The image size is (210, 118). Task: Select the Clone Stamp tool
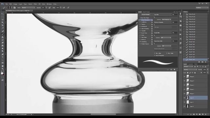[3, 37]
